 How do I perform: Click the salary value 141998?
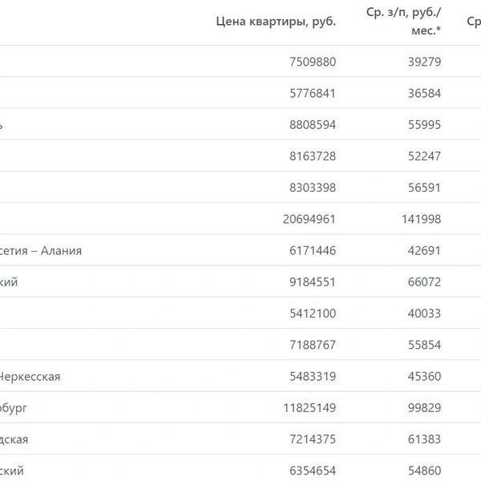pos(421,219)
